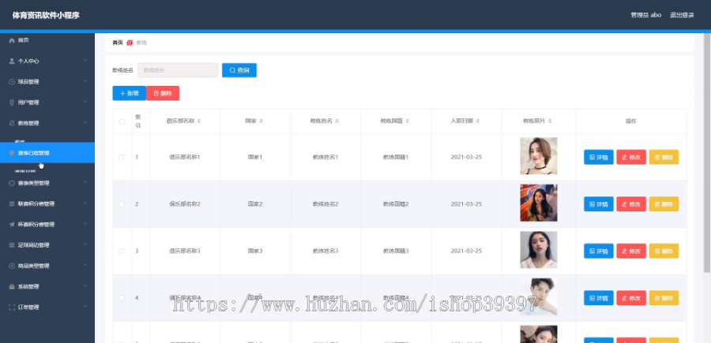The image size is (711, 343).
Task: Click the clock icon beside 球员管理
Action: (12, 82)
